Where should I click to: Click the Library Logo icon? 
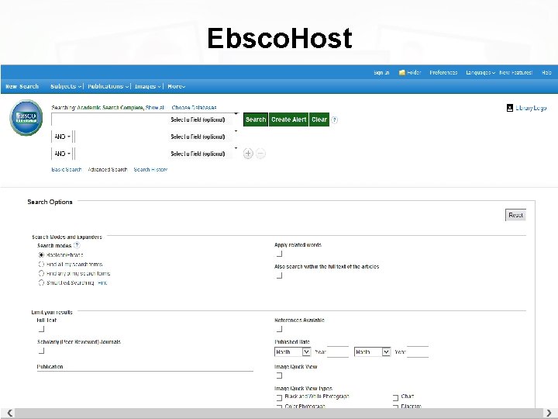click(510, 108)
